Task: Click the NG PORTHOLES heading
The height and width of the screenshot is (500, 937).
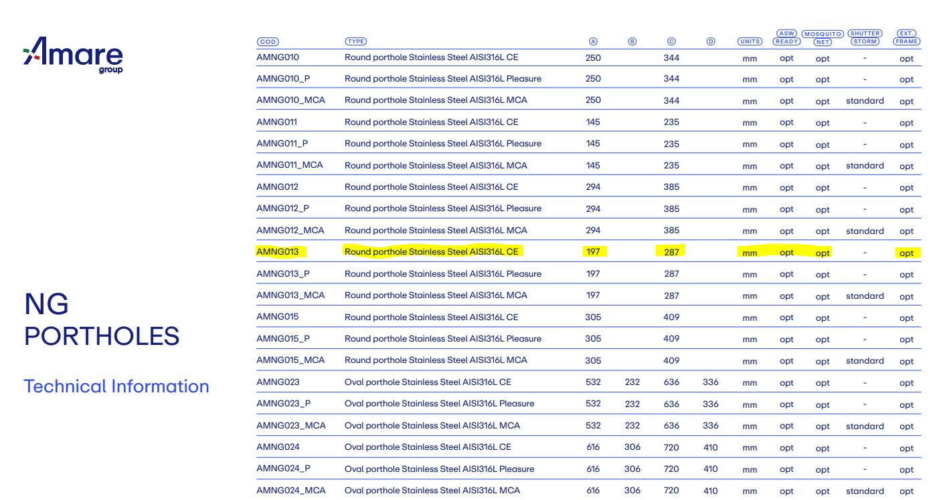Action: (x=102, y=320)
